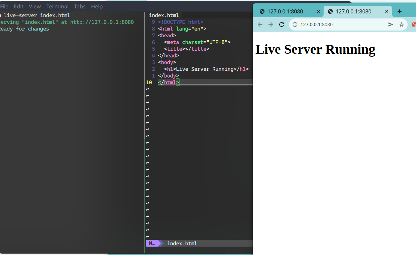Image resolution: width=416 pixels, height=255 pixels.
Task: Click the http://127.0.0.1:8080 link in terminal output
Action: (101, 22)
